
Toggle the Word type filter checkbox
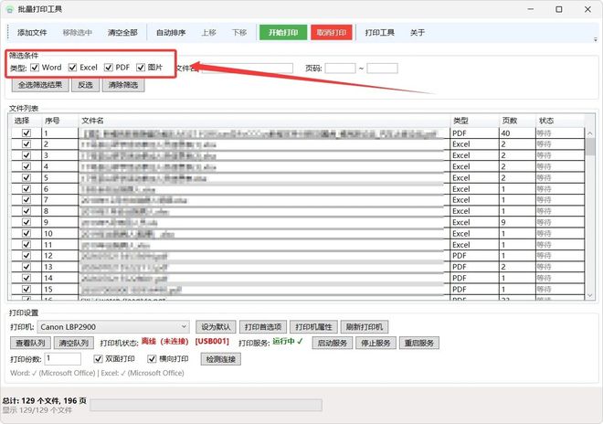[x=35, y=68]
